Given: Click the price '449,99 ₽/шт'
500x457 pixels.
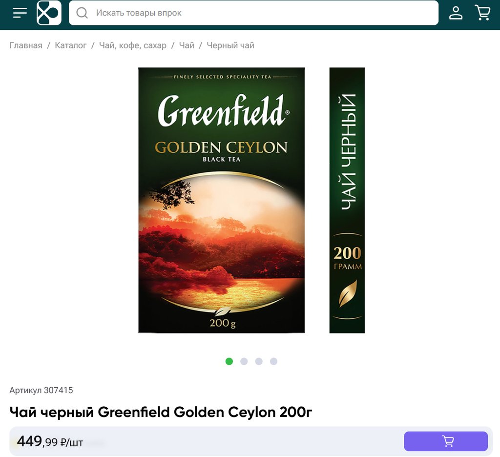Looking at the screenshot, I should [x=50, y=442].
